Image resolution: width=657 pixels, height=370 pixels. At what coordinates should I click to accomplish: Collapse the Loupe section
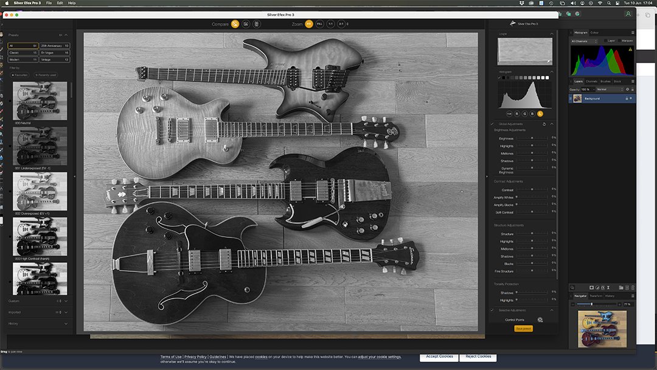tap(551, 34)
